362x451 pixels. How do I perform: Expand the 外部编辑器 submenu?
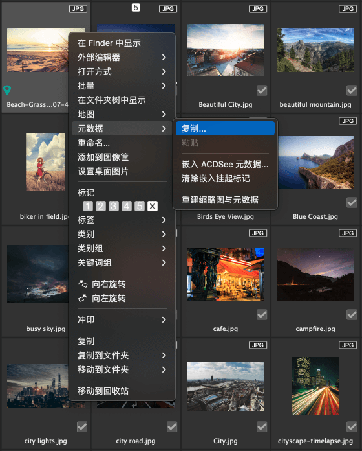(x=122, y=57)
